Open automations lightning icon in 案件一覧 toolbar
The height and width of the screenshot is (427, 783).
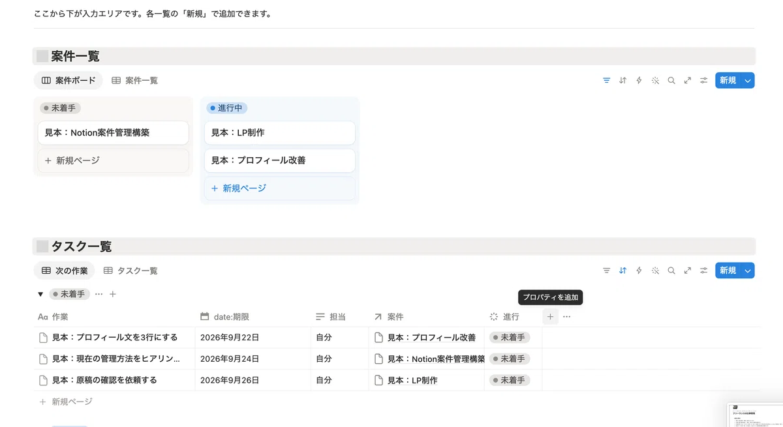coord(639,80)
